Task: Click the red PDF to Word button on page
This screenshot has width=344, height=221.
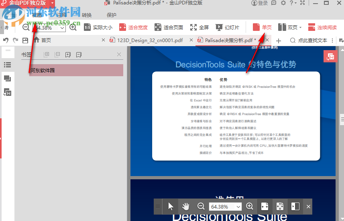Action: [x=330, y=57]
